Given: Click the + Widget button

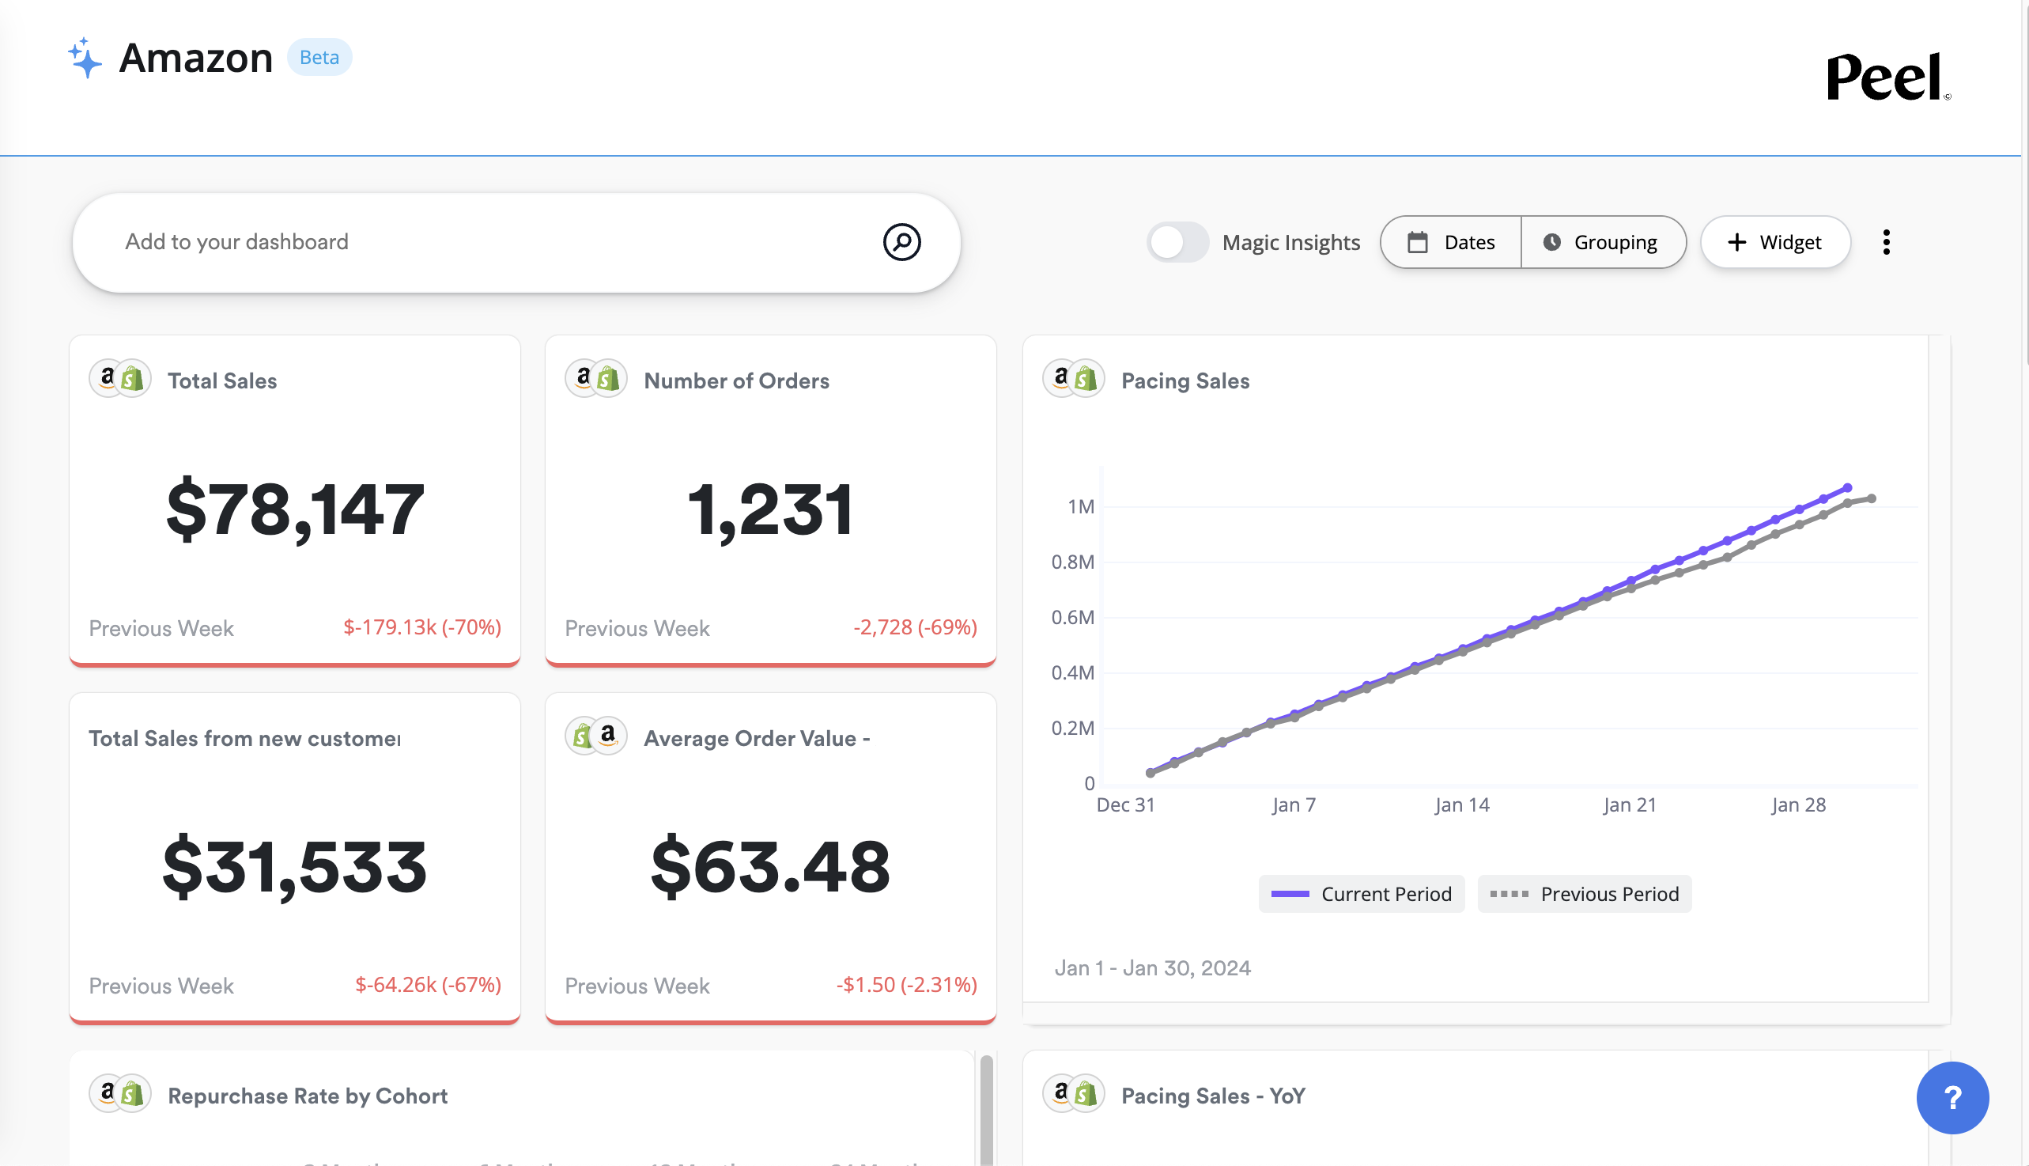Looking at the screenshot, I should [1774, 242].
